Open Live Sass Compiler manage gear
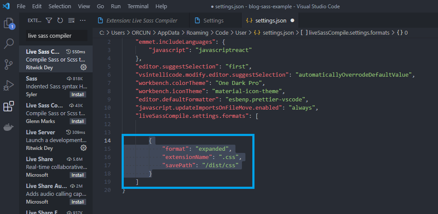Image resolution: width=438 pixels, height=214 pixels. point(83,68)
